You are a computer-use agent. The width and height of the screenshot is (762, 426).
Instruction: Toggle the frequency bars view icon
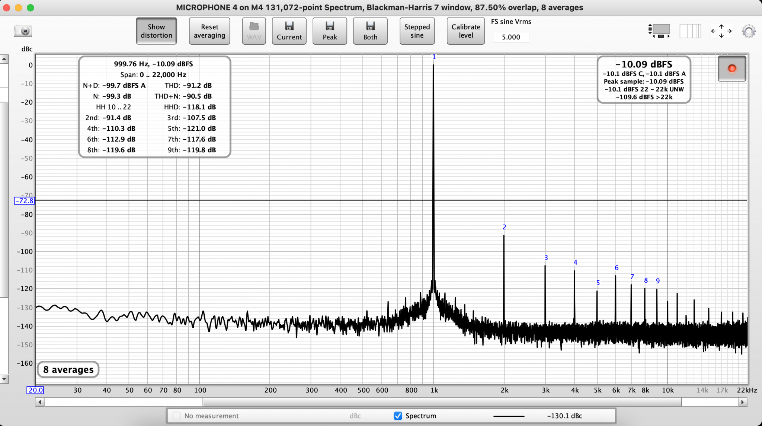click(690, 31)
